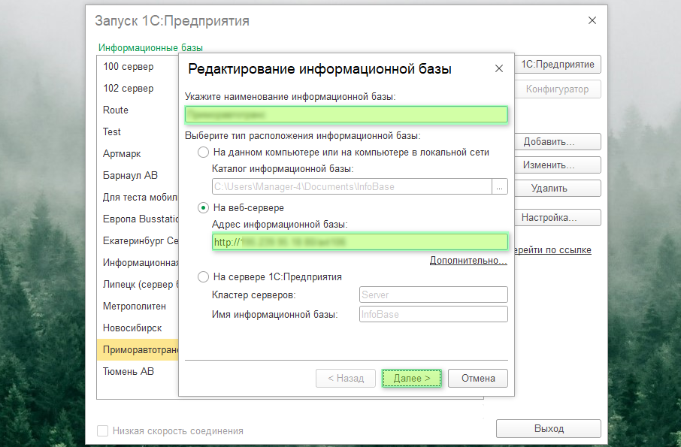
Task: Select '100 сервер' in the base list
Action: point(138,66)
